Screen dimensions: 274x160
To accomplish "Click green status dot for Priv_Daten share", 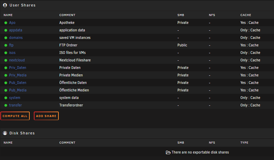I will click(x=6, y=68).
